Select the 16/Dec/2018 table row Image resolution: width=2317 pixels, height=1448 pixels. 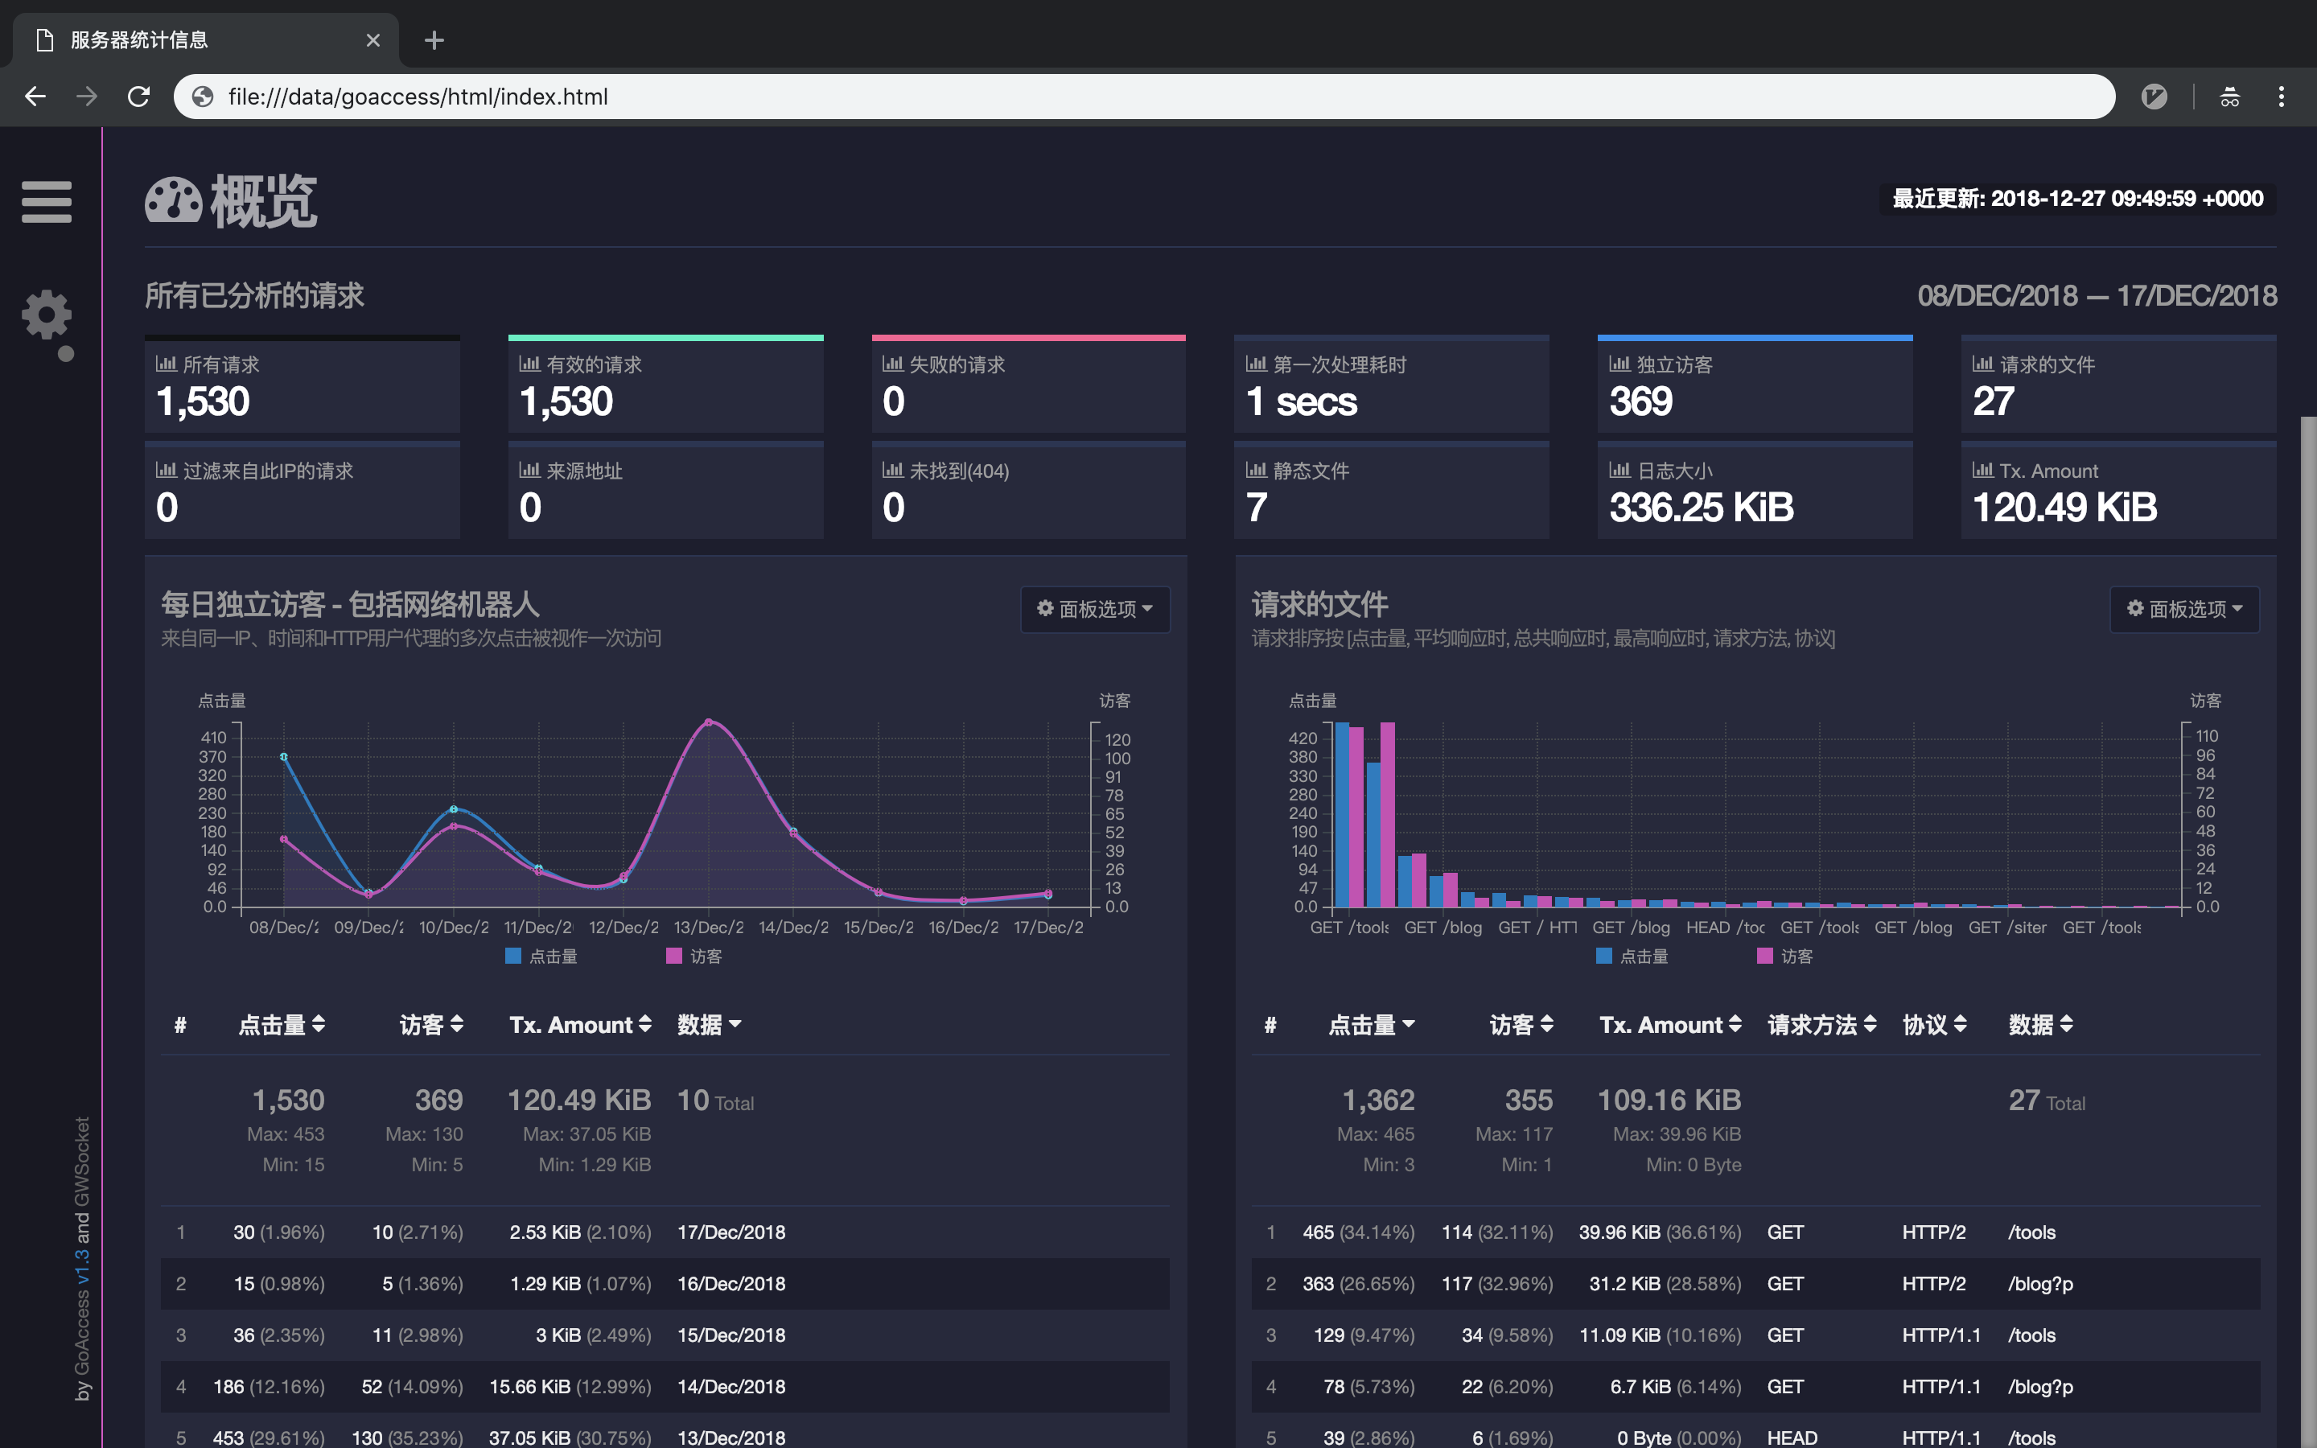(x=665, y=1283)
